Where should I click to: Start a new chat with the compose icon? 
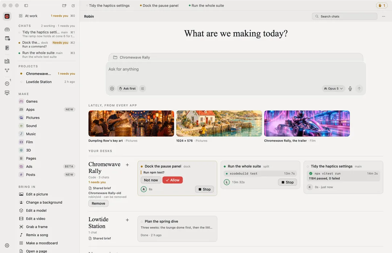pyautogui.click(x=73, y=5)
